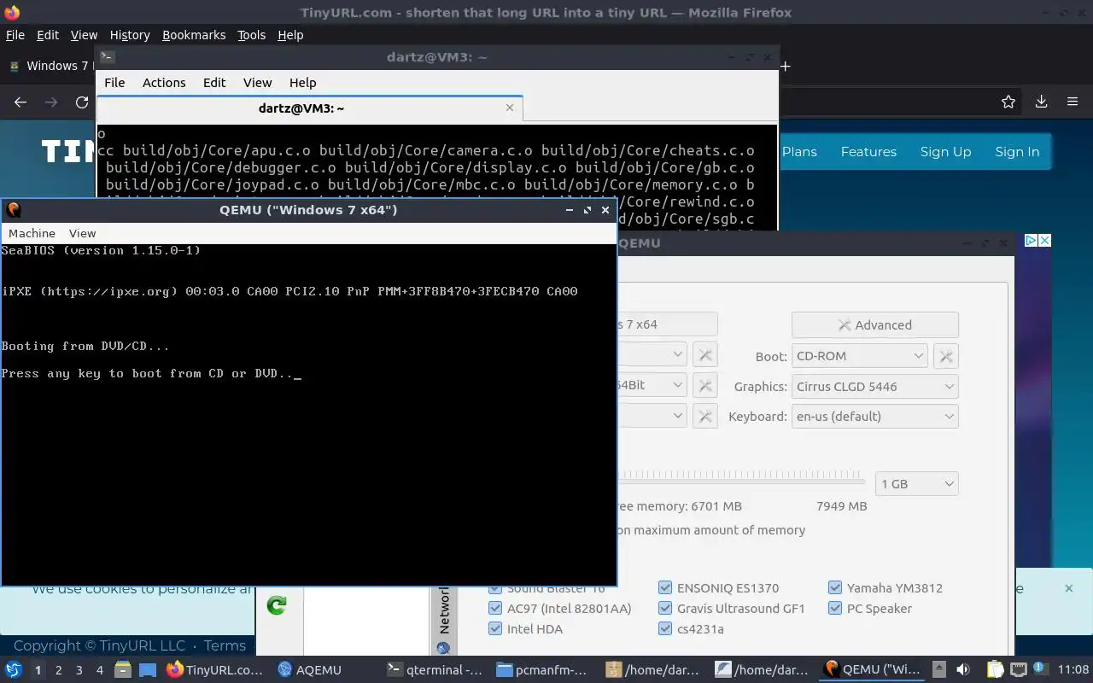This screenshot has height=683, width=1093.
Task: Open the volume control tray icon
Action: pyautogui.click(x=962, y=669)
